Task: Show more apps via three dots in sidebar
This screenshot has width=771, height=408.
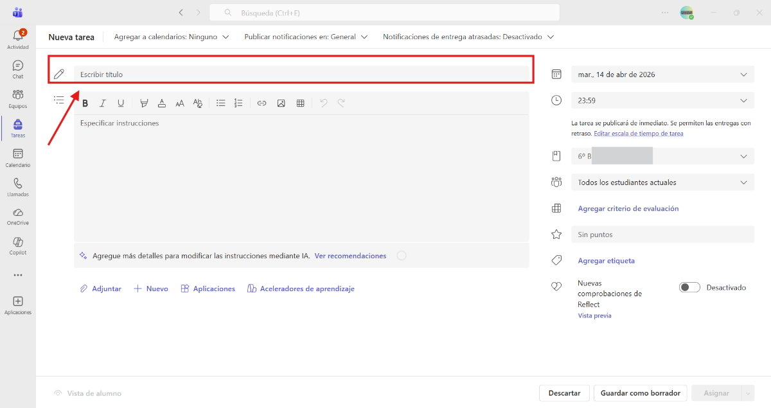Action: pos(18,275)
